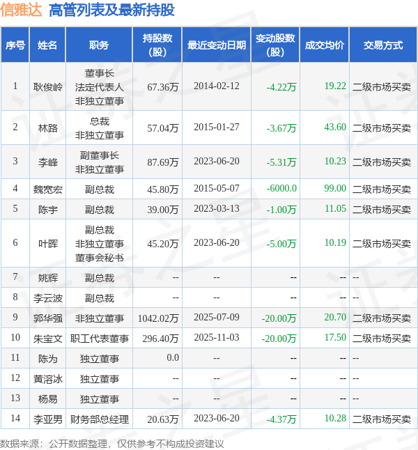
Task: Click the average price 11.05
Action: click(x=335, y=209)
